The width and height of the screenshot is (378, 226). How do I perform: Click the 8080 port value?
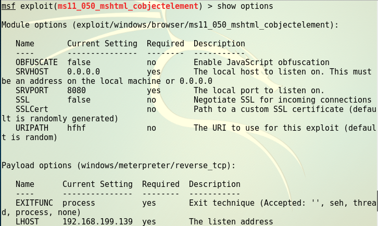[77, 91]
